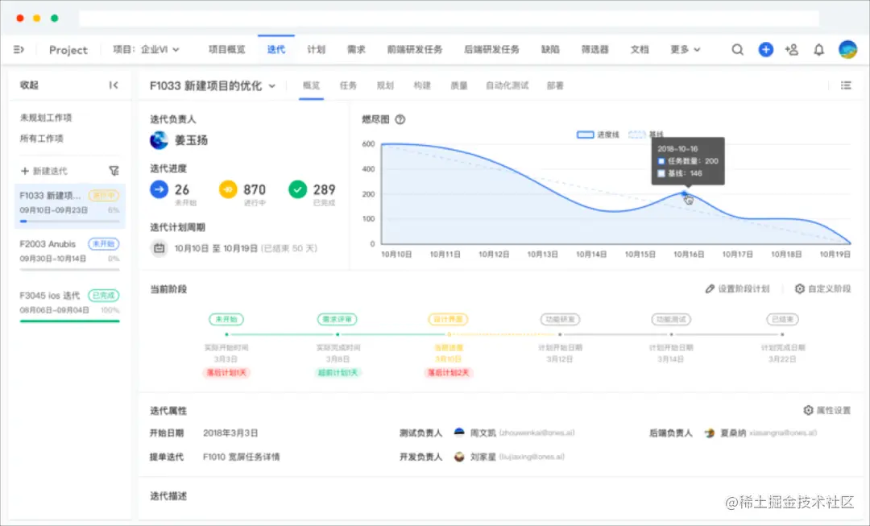Expand the 更多 menu
This screenshot has width=870, height=526.
point(685,49)
